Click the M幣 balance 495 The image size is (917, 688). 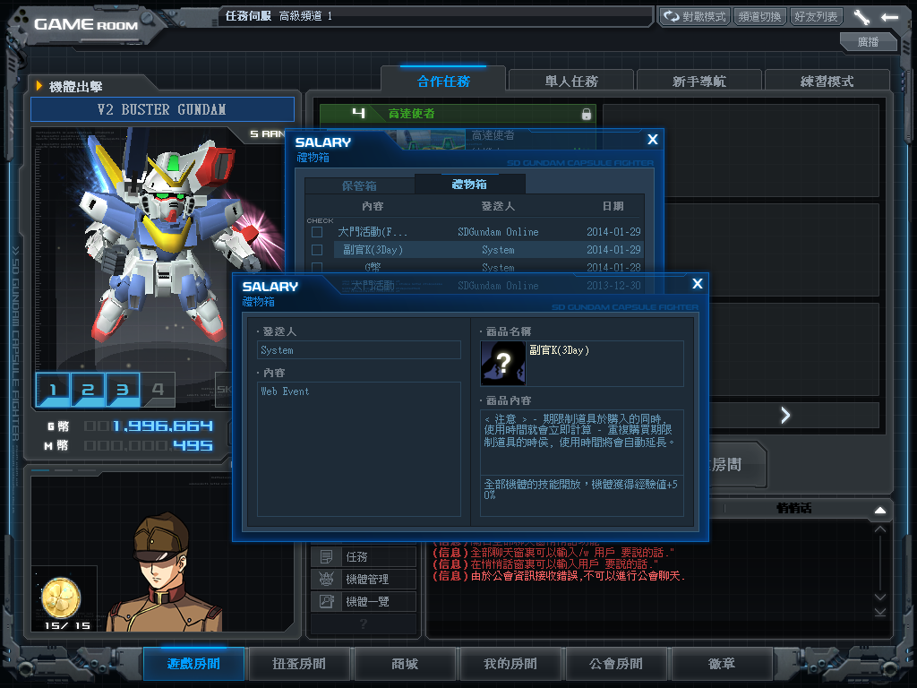pyautogui.click(x=193, y=446)
